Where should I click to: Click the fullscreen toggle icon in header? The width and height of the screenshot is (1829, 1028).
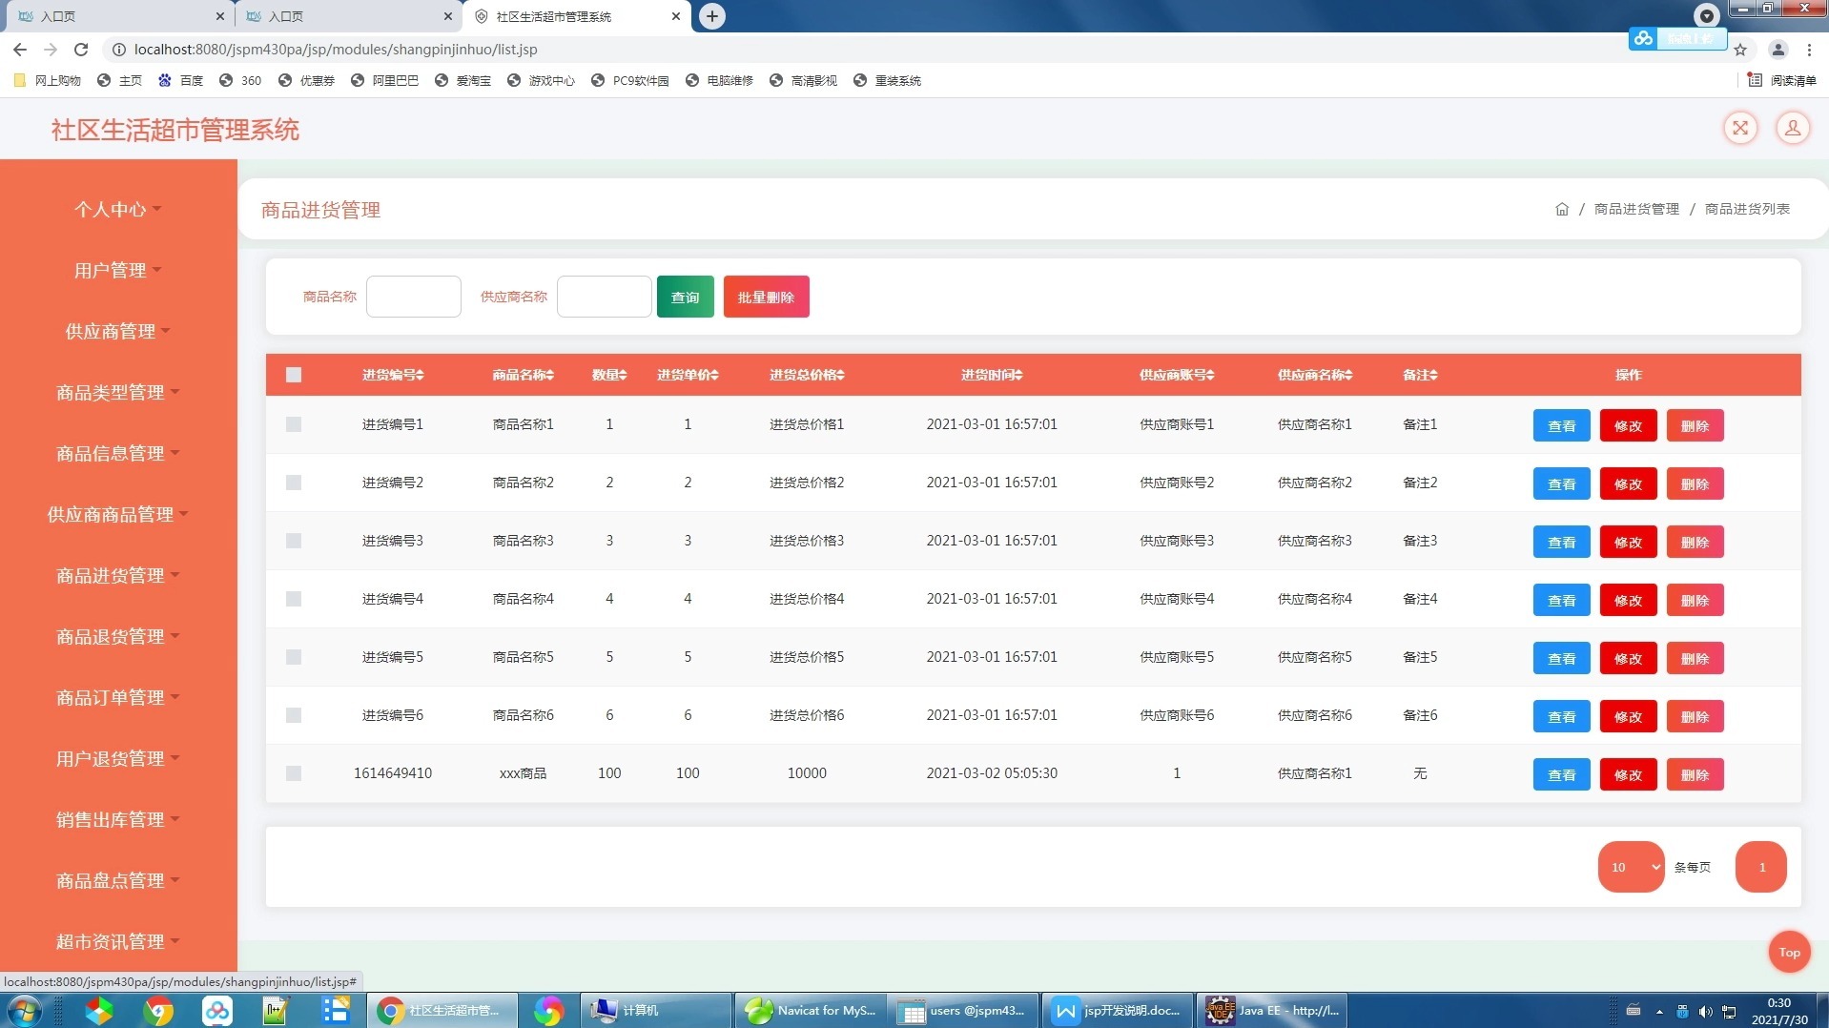(1740, 128)
